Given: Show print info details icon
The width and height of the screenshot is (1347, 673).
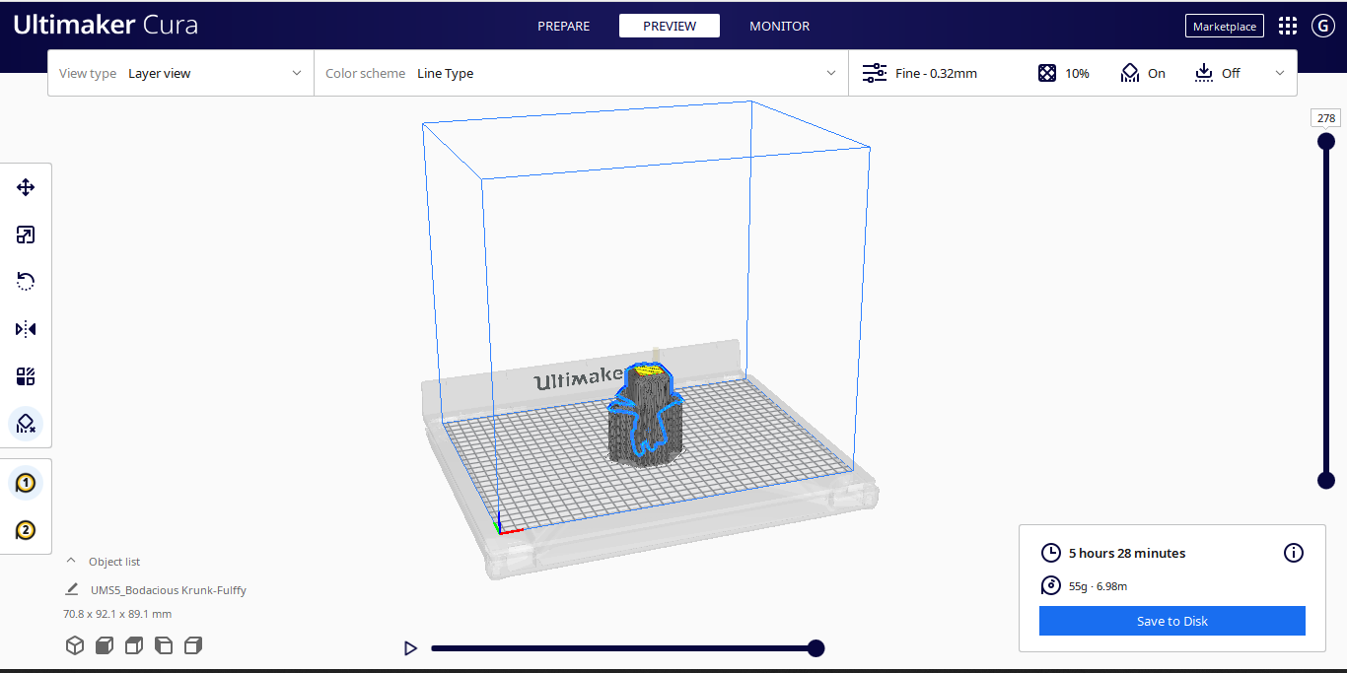Looking at the screenshot, I should (x=1294, y=553).
